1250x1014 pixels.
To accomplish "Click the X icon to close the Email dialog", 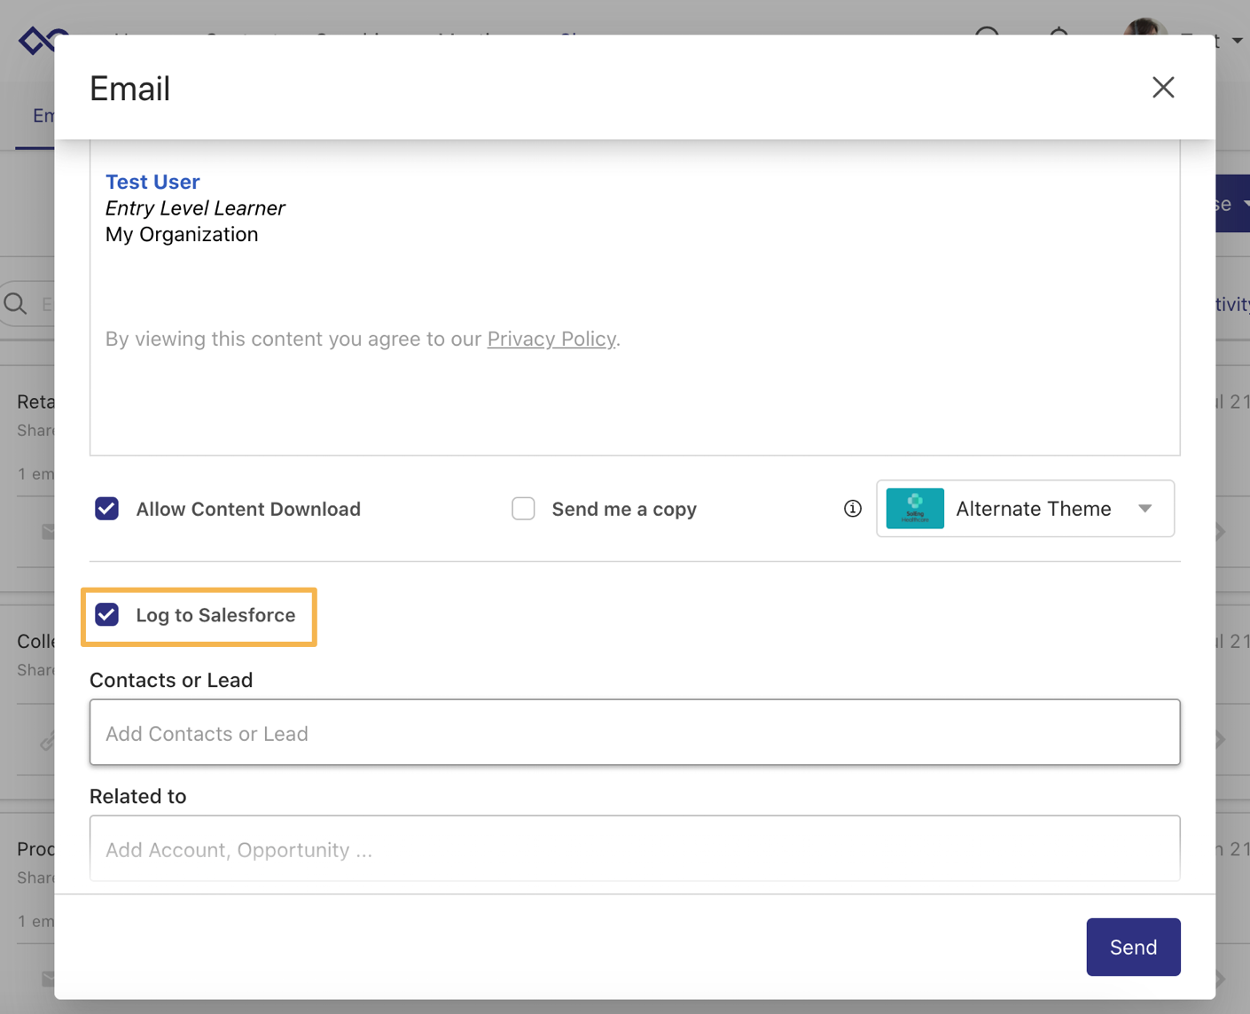I will pos(1162,87).
